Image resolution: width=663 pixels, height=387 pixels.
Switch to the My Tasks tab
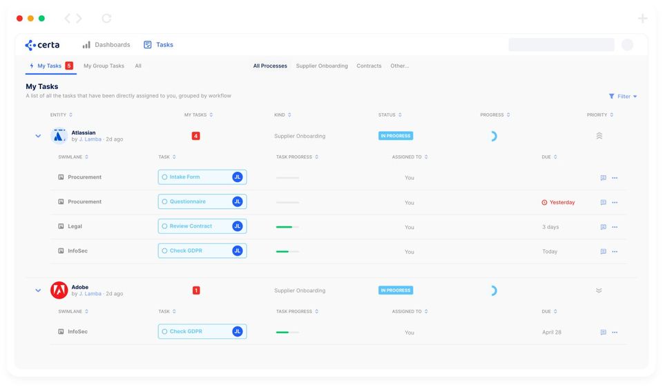[50, 66]
